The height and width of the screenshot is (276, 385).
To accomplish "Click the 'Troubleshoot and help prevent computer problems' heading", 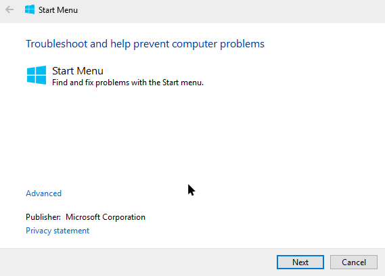I will [145, 44].
